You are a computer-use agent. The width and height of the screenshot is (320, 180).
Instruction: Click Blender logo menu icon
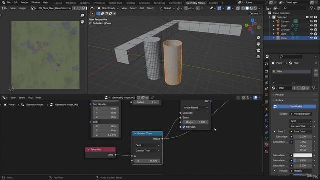click(3, 3)
